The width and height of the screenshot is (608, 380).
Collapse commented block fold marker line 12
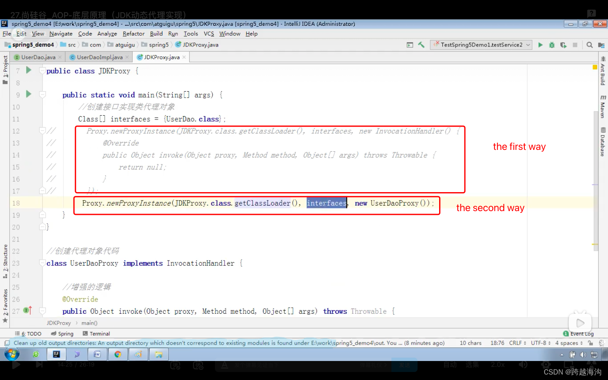42,131
